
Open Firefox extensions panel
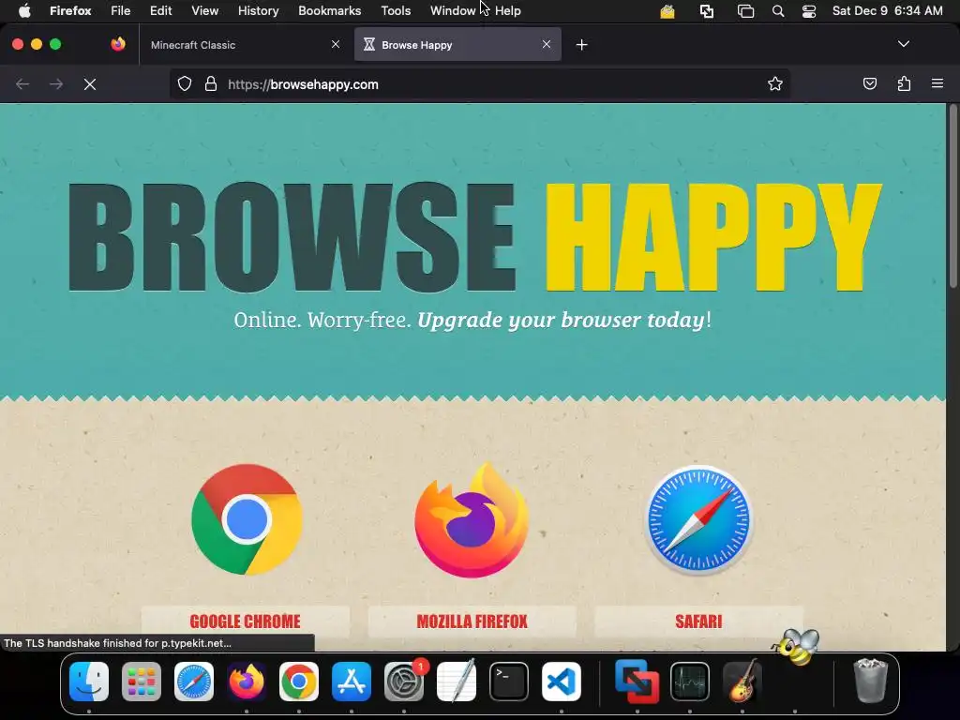[904, 83]
